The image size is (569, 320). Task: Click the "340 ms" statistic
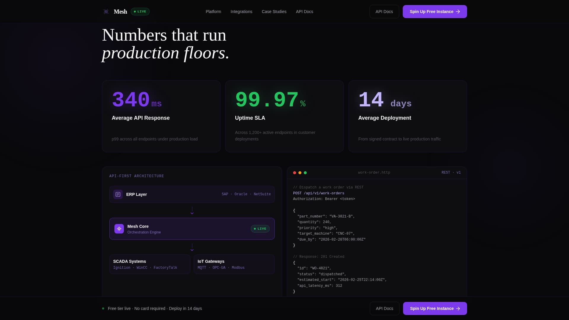tap(137, 100)
